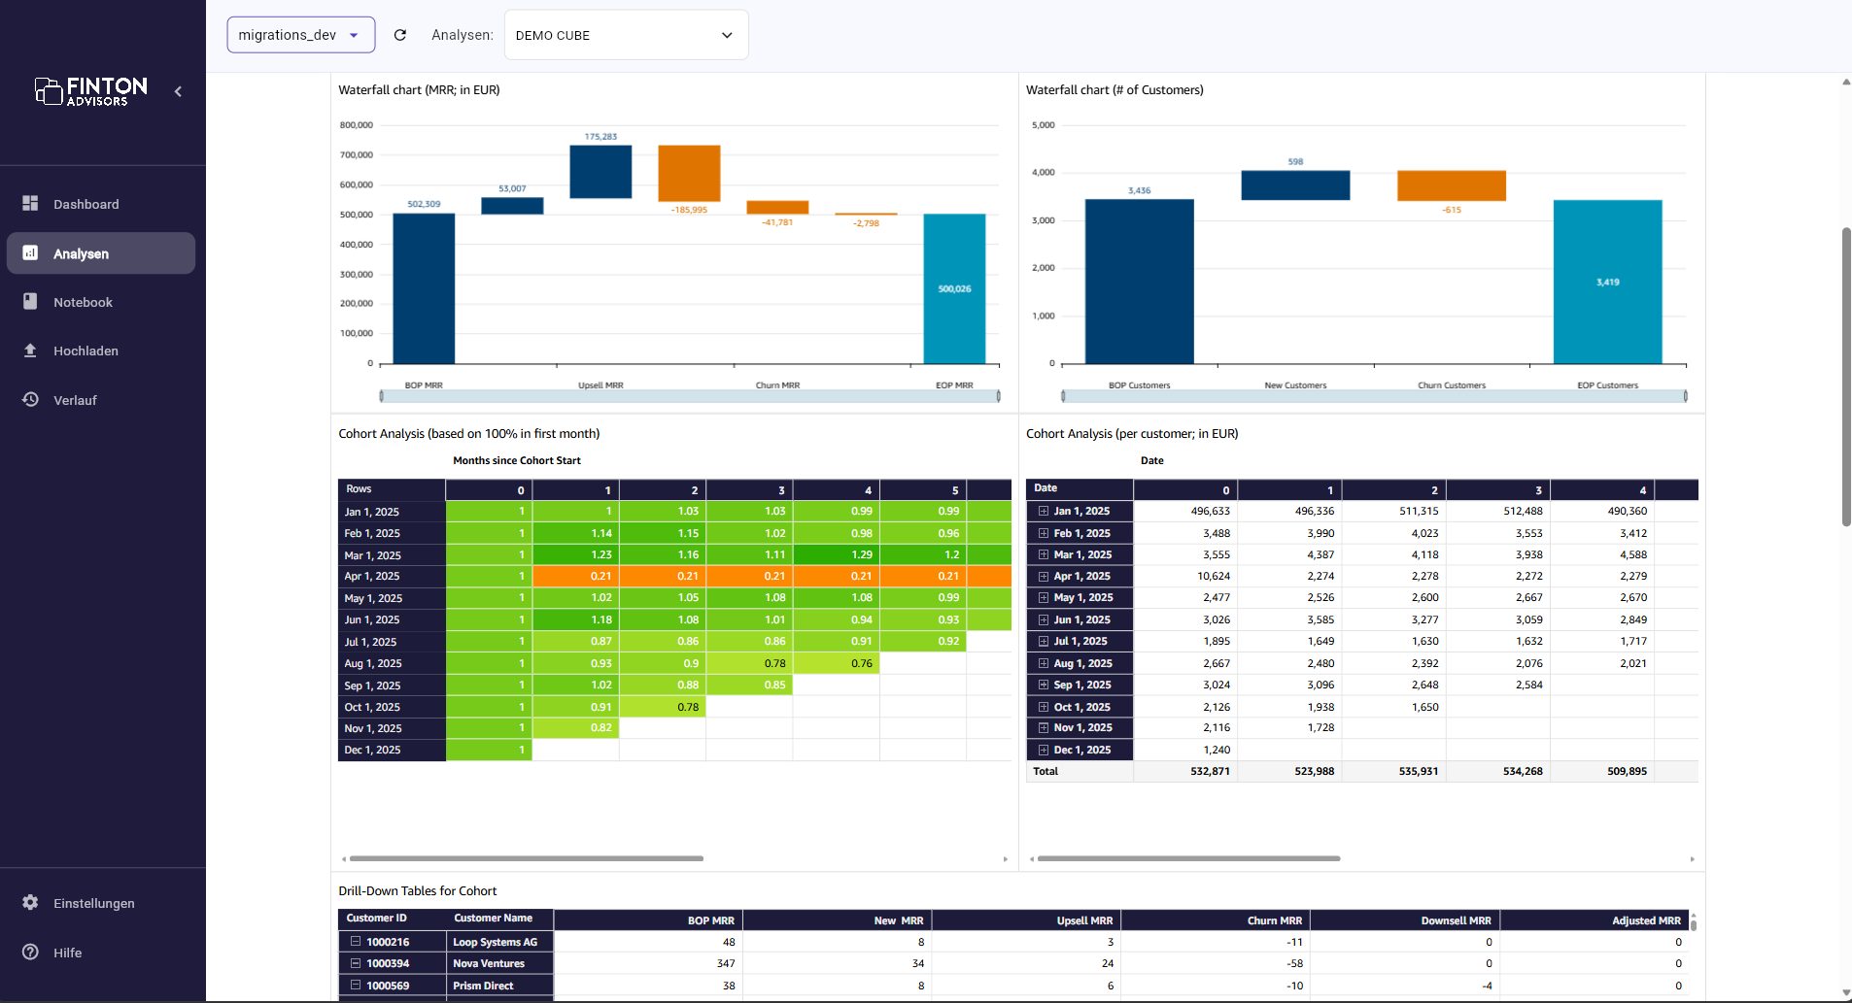Click right scroll arrow of per-customer cohort table

click(1692, 859)
